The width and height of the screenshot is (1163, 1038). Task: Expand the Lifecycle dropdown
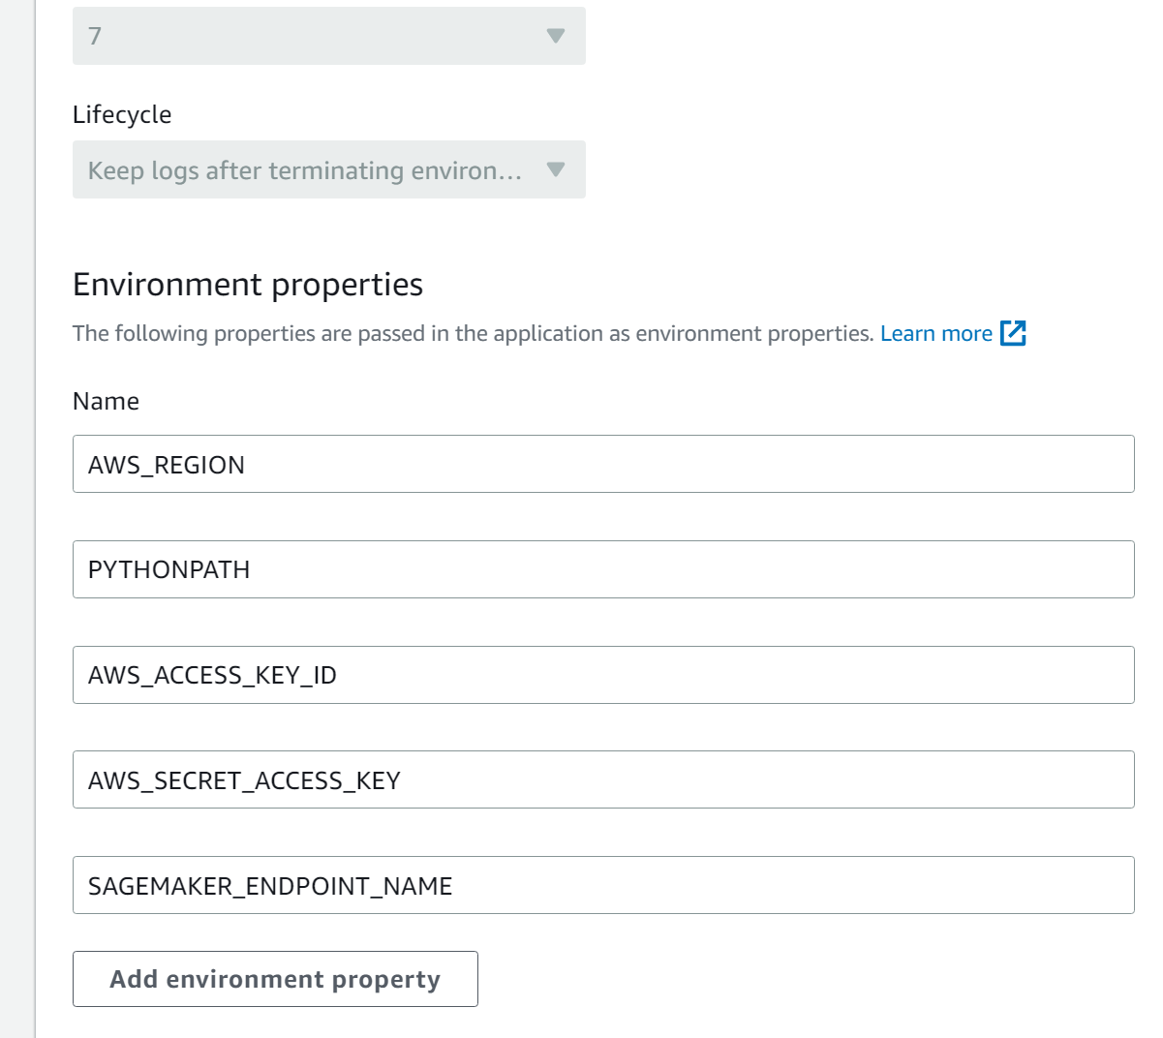pos(328,169)
